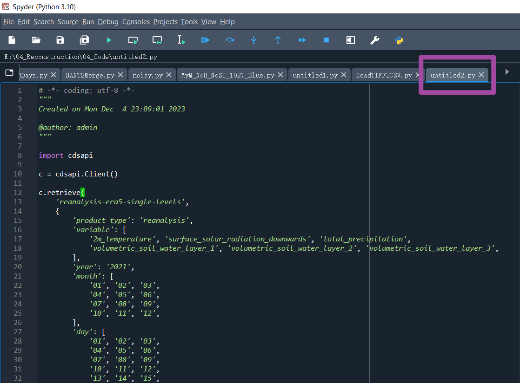Run the current cell
This screenshot has width=520, height=383.
[x=133, y=40]
